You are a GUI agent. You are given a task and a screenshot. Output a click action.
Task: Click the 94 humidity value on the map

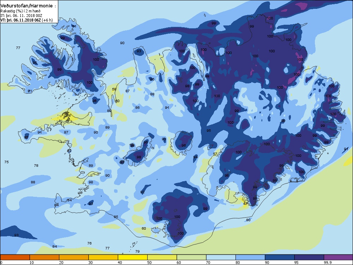pos(196,157)
